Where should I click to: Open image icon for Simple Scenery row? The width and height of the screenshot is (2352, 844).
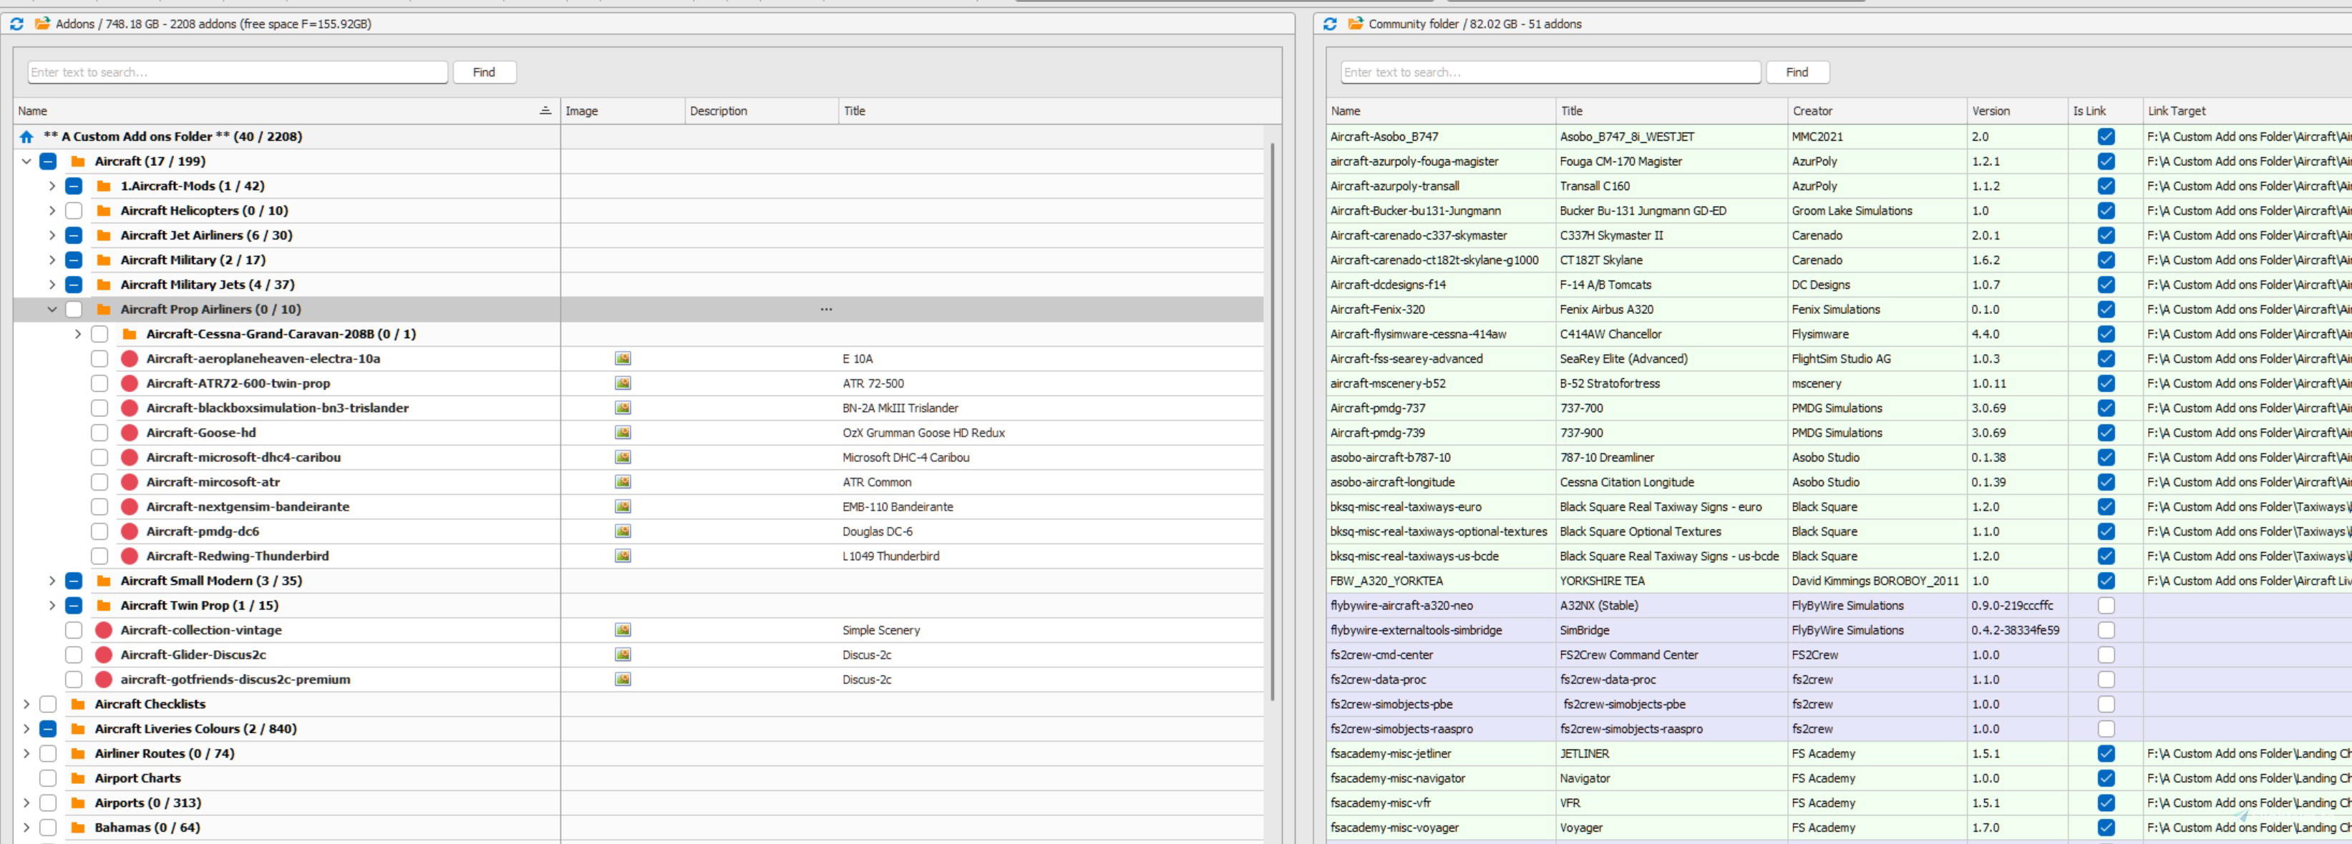point(623,629)
